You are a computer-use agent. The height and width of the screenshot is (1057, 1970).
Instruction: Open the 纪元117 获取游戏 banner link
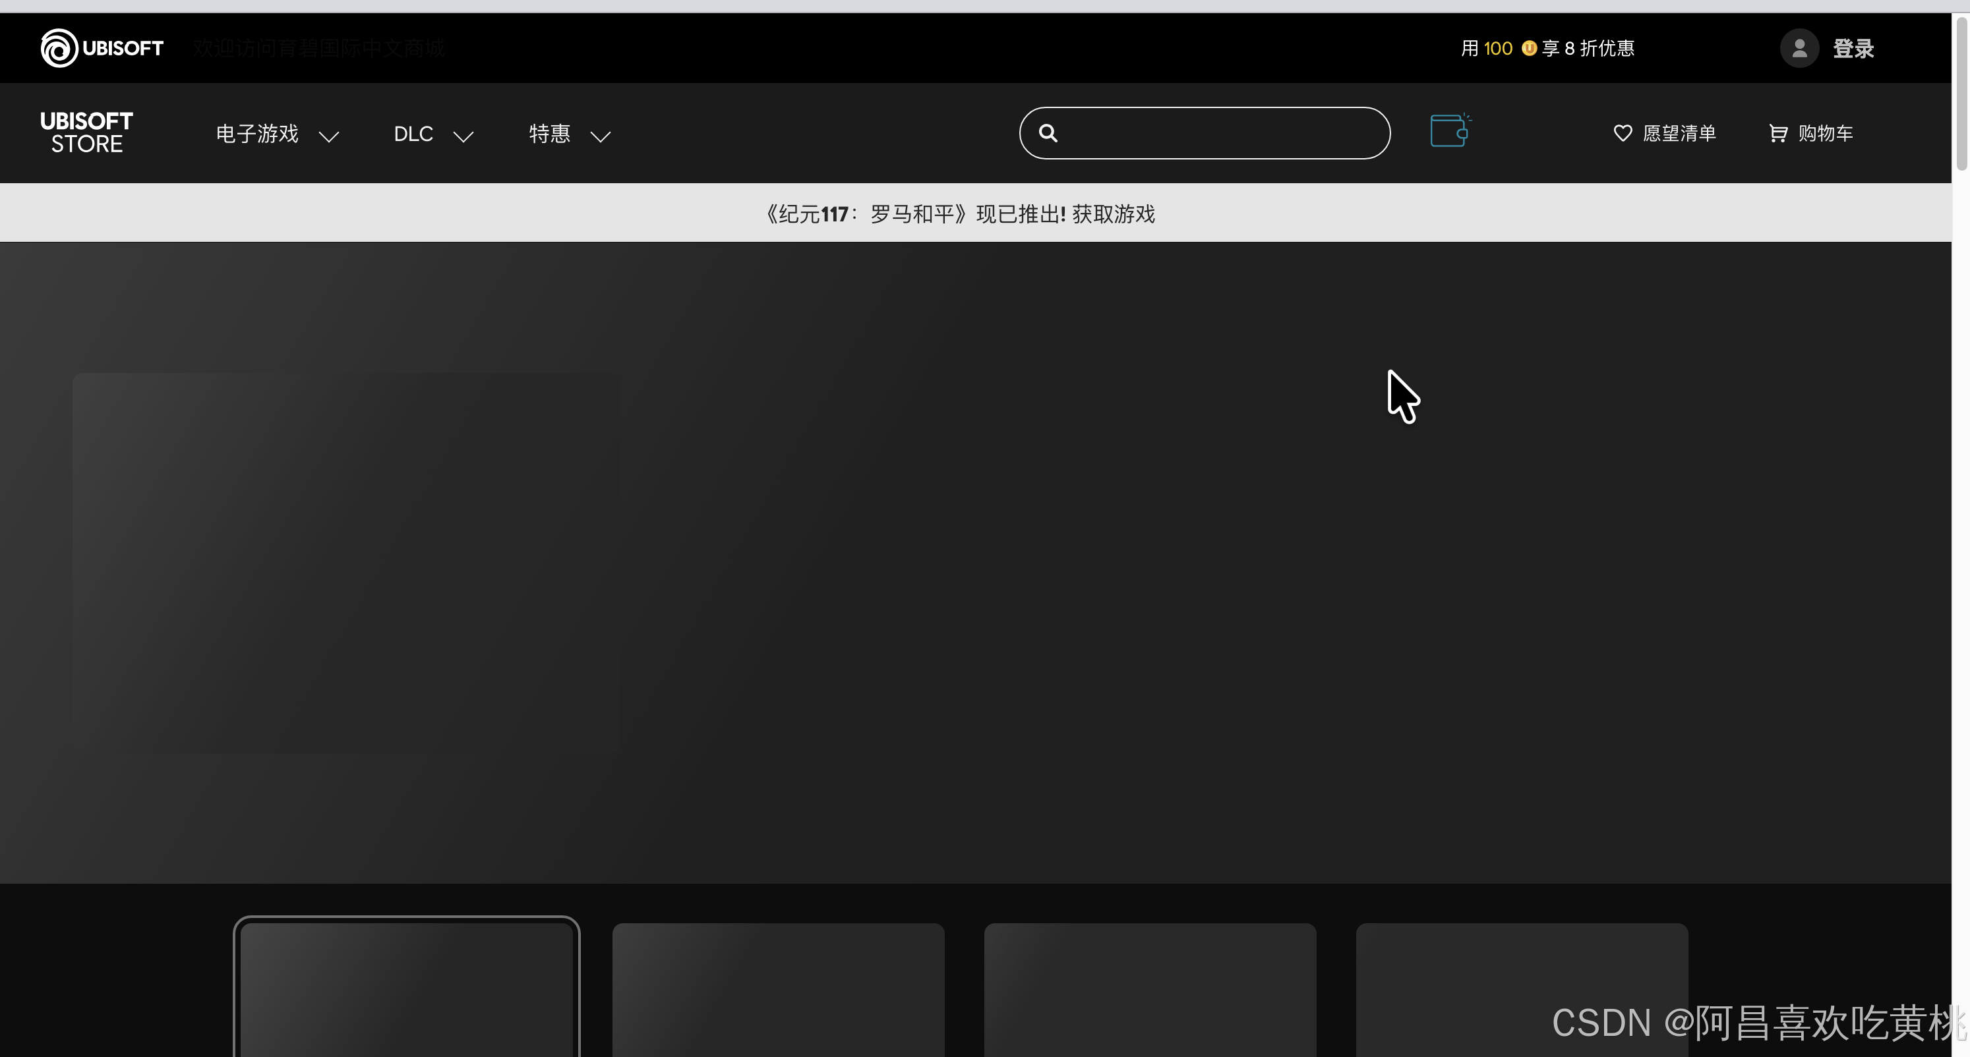(1113, 214)
